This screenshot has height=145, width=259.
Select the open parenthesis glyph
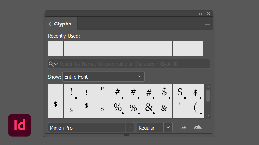click(196, 109)
